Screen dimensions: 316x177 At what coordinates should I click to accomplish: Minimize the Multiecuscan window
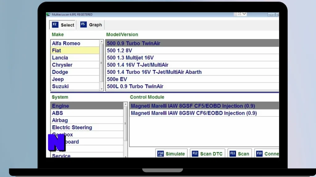point(271,15)
